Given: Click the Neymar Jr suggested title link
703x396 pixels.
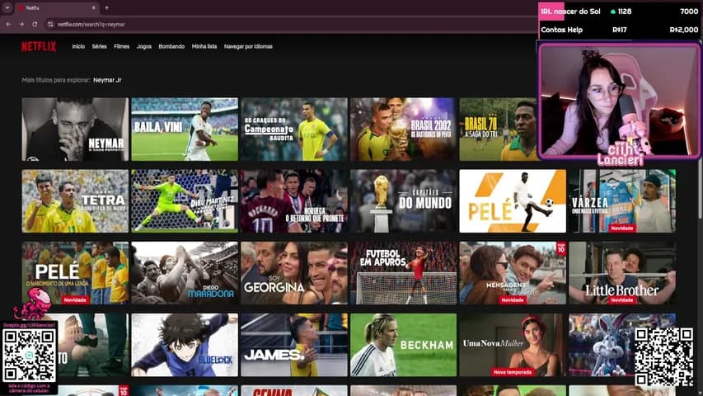Looking at the screenshot, I should pos(107,80).
